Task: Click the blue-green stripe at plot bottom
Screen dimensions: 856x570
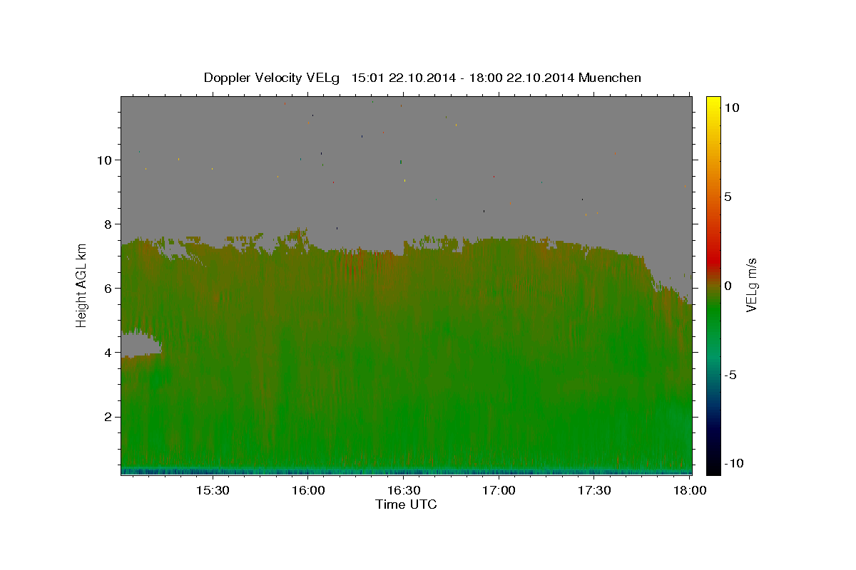Action: coord(406,471)
